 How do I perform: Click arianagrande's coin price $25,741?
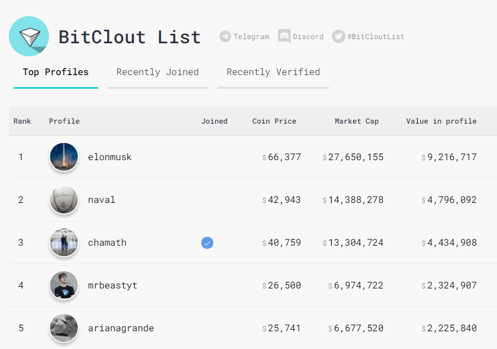(x=282, y=328)
